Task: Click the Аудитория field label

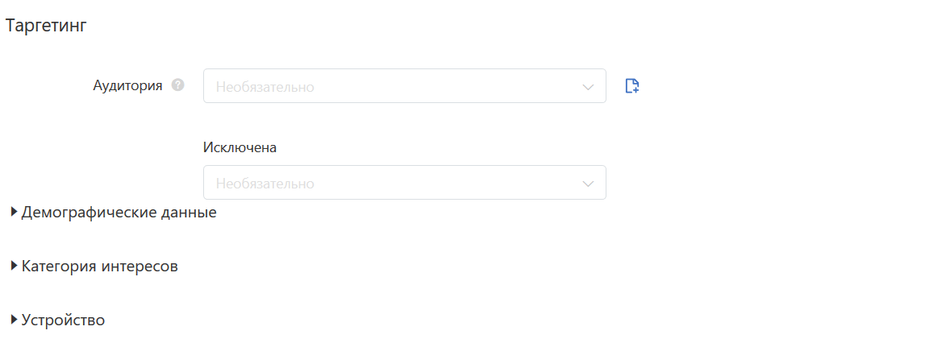Action: coord(128,85)
